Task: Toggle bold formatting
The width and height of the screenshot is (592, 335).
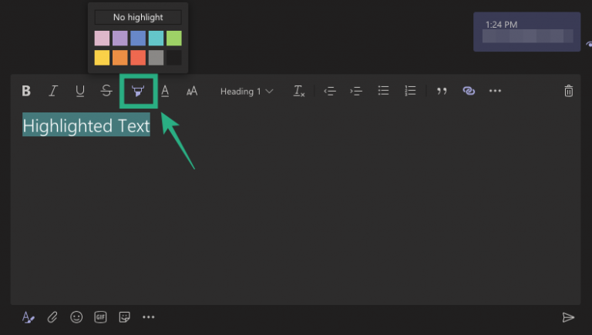Action: 26,91
